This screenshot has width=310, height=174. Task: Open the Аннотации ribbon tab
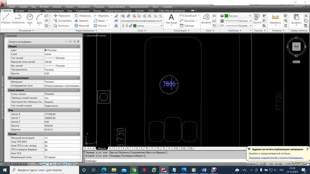[34, 11]
